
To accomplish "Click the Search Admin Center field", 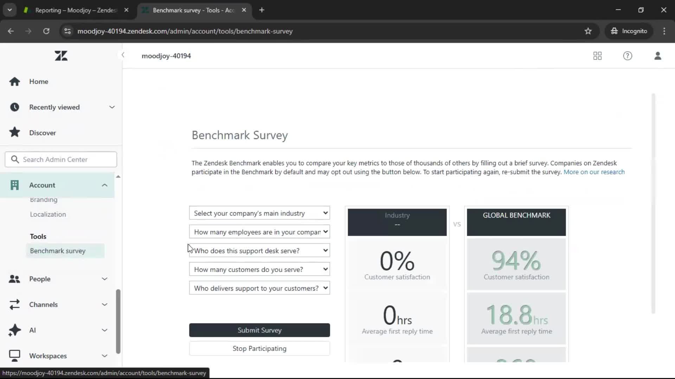I will [x=61, y=159].
